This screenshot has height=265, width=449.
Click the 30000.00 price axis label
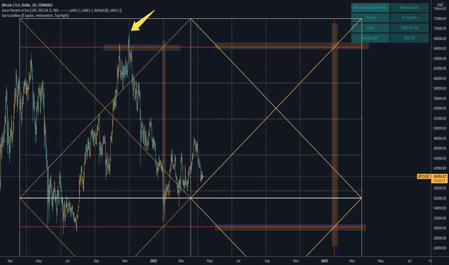[x=440, y=228]
